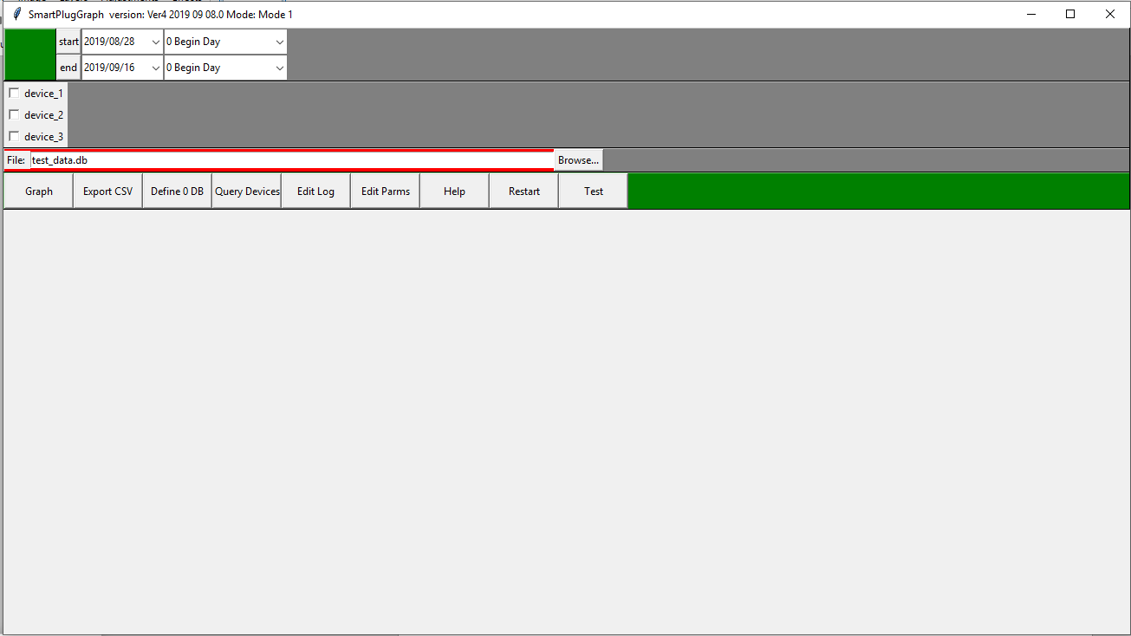Toggle the device_2 checkbox
The image size is (1131, 636).
click(14, 114)
